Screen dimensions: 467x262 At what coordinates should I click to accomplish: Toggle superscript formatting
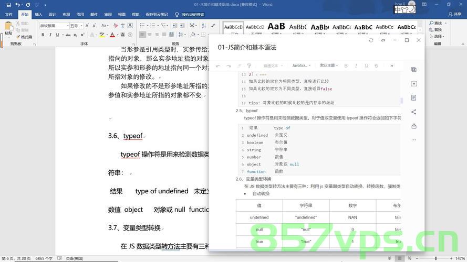pos(82,35)
